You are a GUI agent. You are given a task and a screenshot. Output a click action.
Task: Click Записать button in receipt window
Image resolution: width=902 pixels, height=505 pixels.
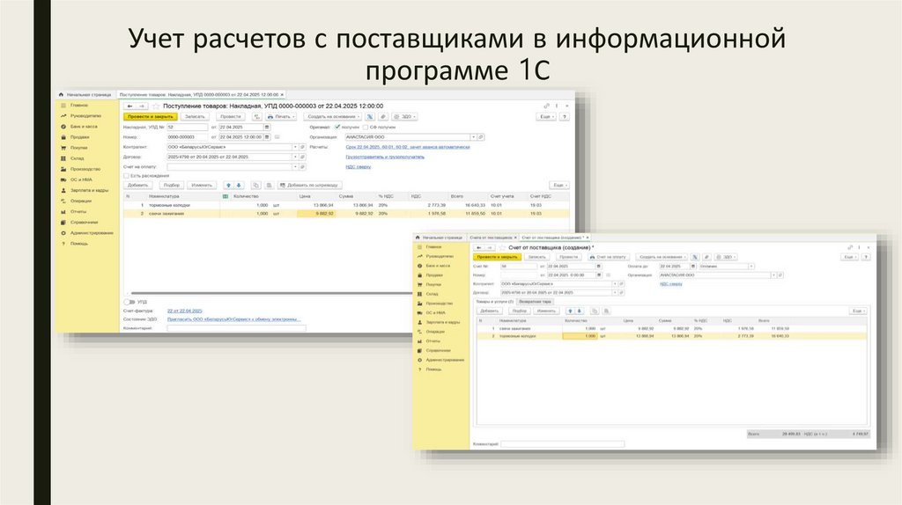(195, 117)
